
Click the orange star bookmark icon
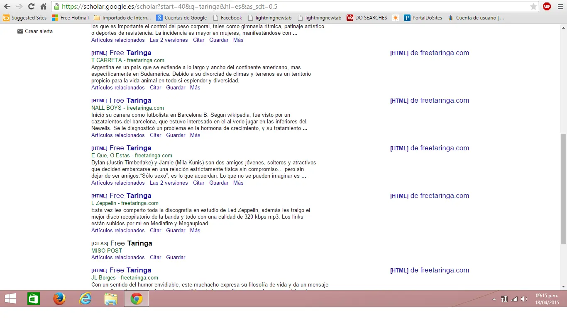[396, 18]
